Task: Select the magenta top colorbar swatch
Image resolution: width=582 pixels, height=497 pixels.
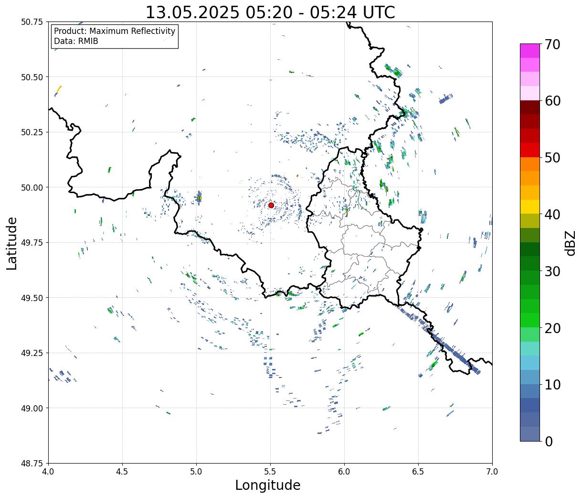Action: point(530,51)
